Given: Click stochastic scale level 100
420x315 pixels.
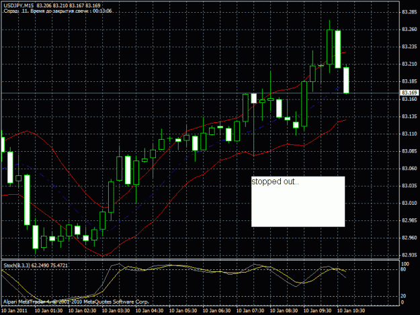Looking at the screenshot, I should point(405,264).
